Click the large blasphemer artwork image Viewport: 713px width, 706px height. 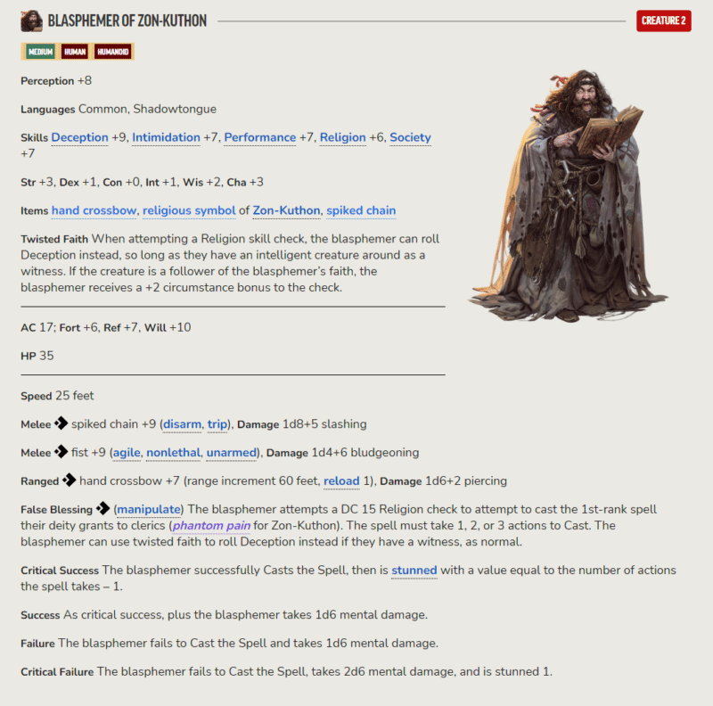tap(569, 195)
